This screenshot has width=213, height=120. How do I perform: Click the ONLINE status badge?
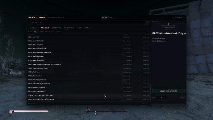tap(104, 17)
